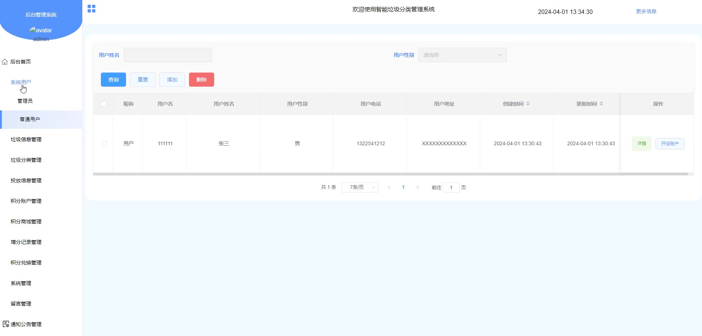This screenshot has width=702, height=336.
Task: Click the 操作 column header
Action: [658, 104]
